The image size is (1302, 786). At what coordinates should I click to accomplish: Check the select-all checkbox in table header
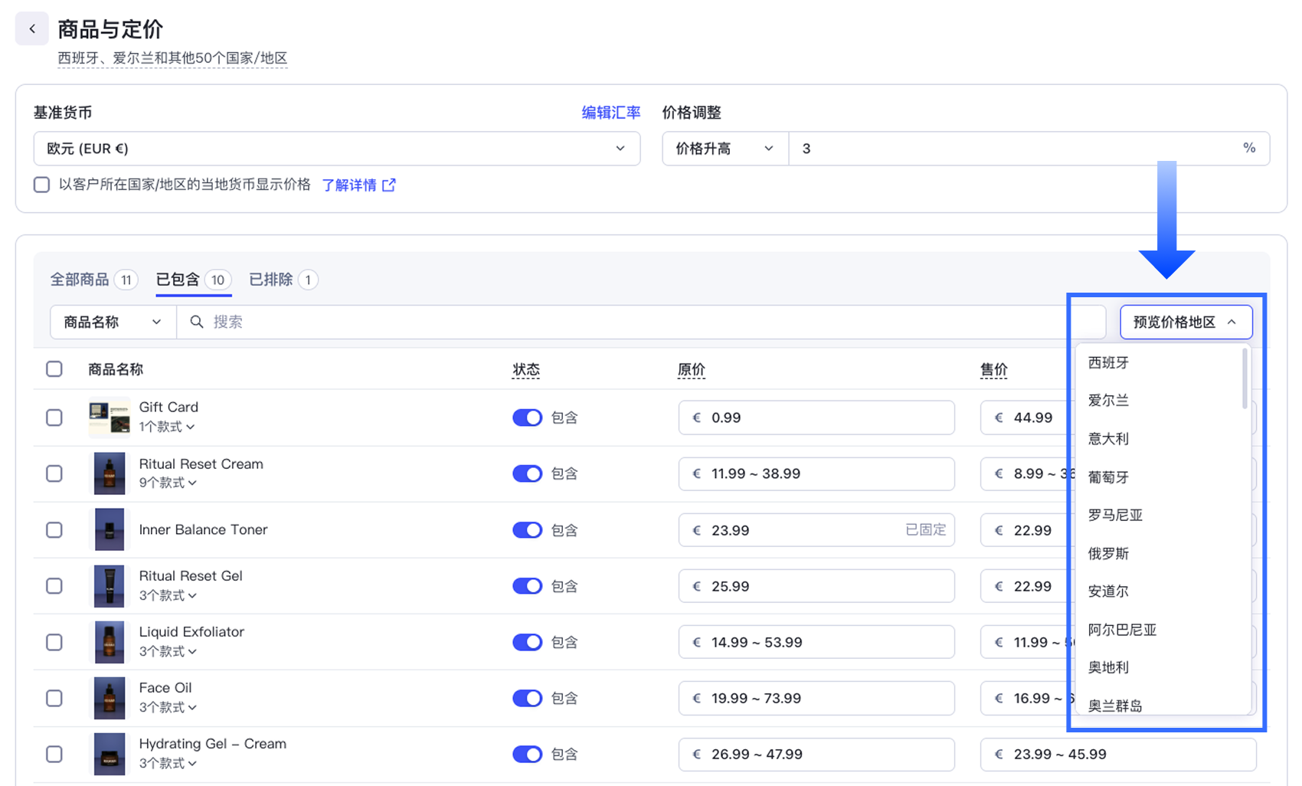tap(54, 369)
